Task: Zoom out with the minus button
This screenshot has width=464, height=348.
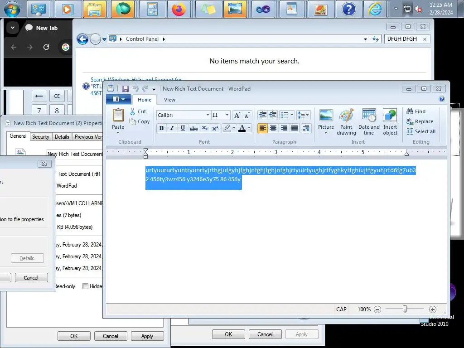Action: pos(377,309)
